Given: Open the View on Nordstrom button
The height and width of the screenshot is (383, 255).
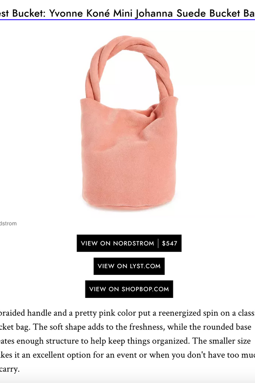Looking at the screenshot, I should click(129, 243).
